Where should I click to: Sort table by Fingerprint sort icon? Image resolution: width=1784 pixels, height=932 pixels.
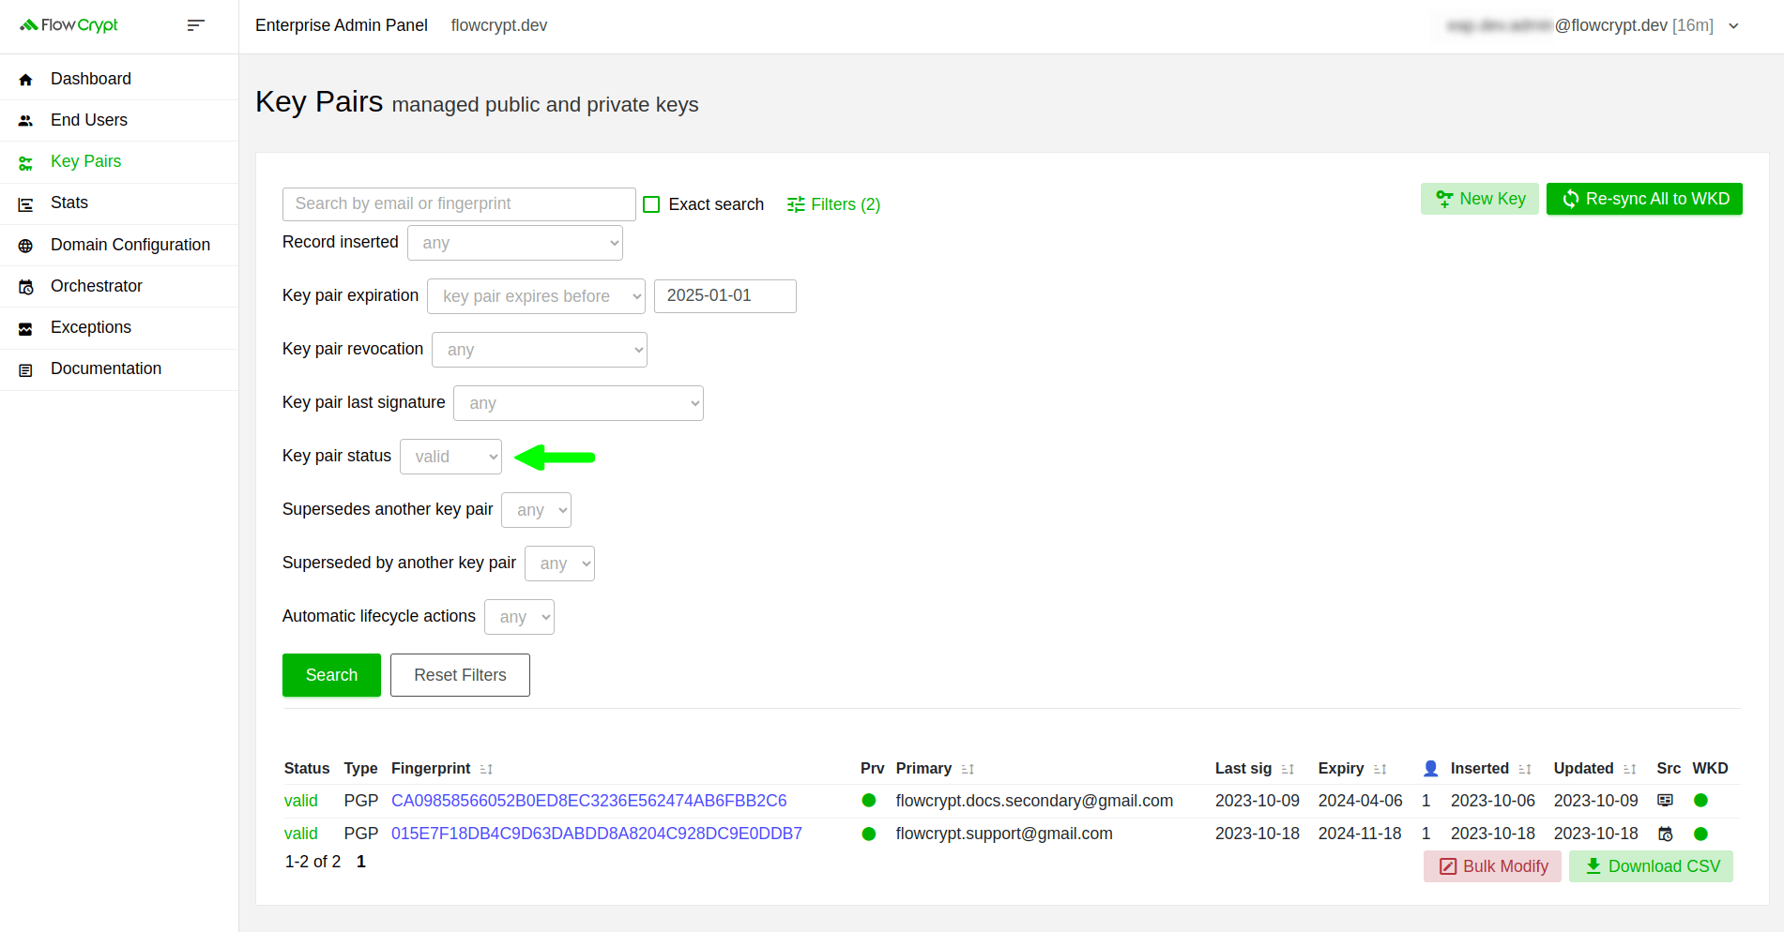[486, 769]
